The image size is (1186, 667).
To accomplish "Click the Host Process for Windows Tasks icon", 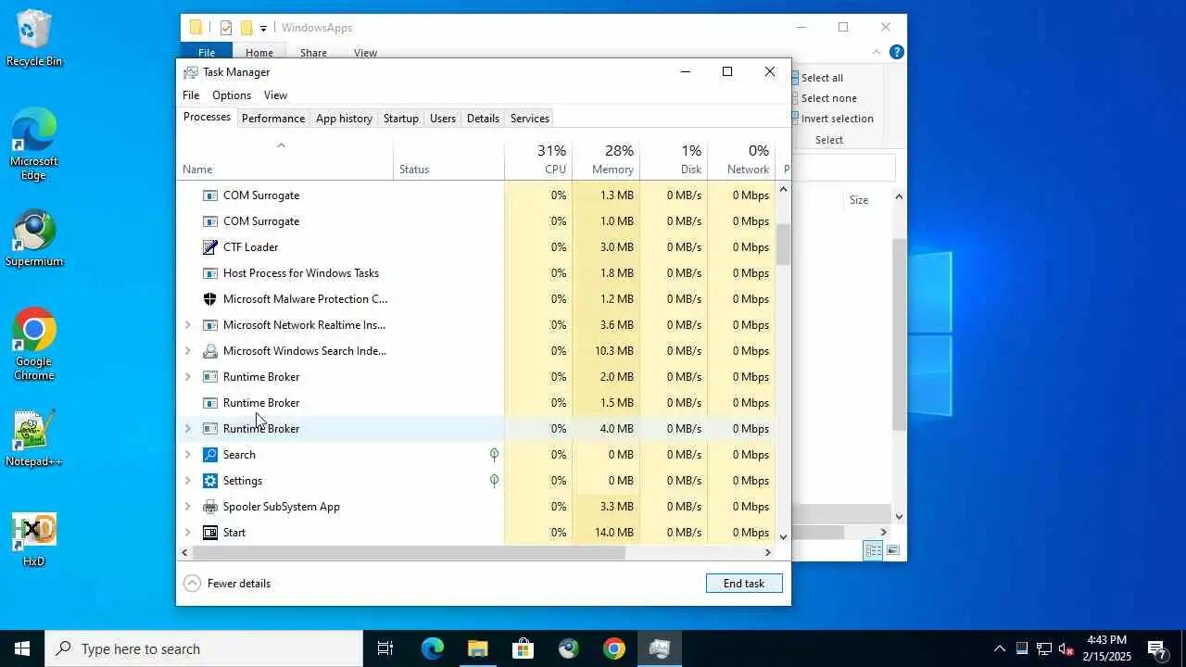I will click(210, 273).
